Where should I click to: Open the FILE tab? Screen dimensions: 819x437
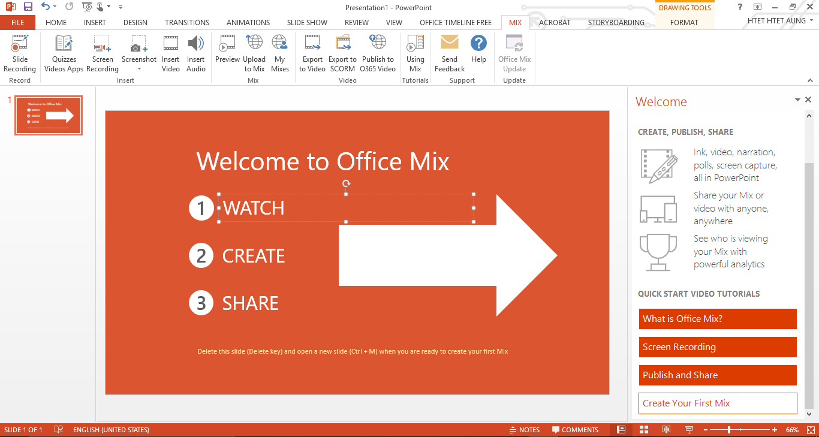[x=18, y=23]
